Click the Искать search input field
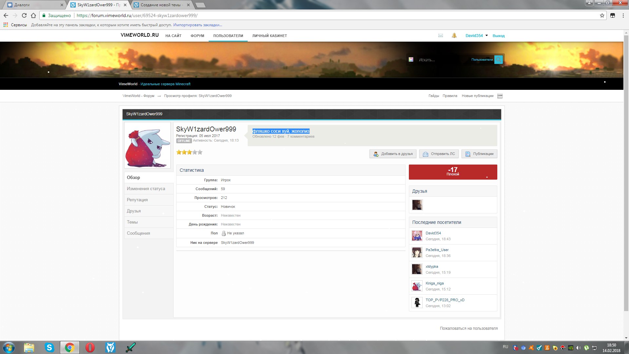 442,60
